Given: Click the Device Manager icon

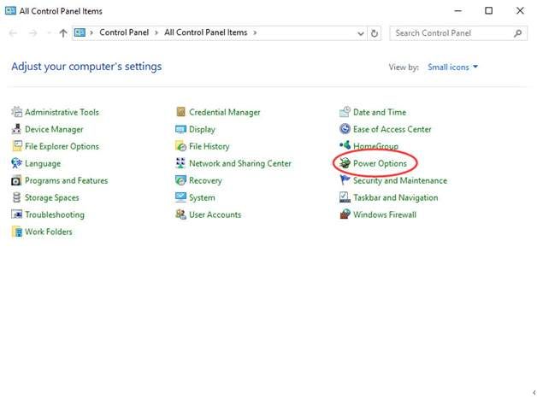Looking at the screenshot, I should [16, 129].
